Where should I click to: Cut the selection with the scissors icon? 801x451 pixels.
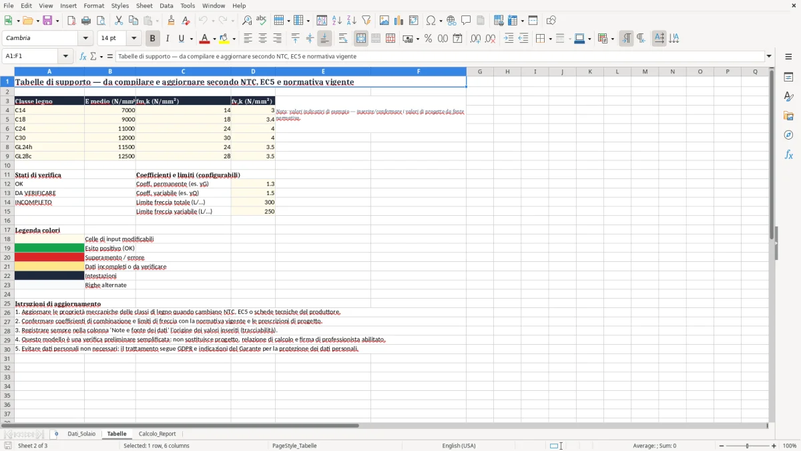118,21
